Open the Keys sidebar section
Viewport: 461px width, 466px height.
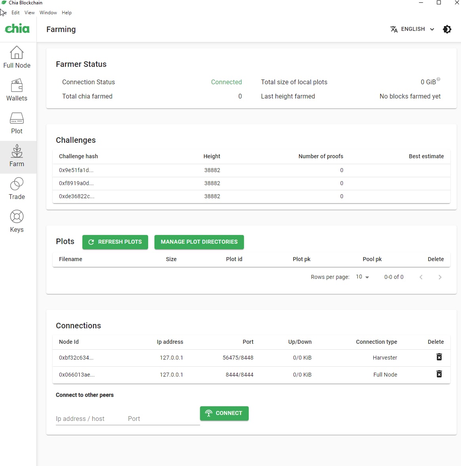click(x=17, y=222)
